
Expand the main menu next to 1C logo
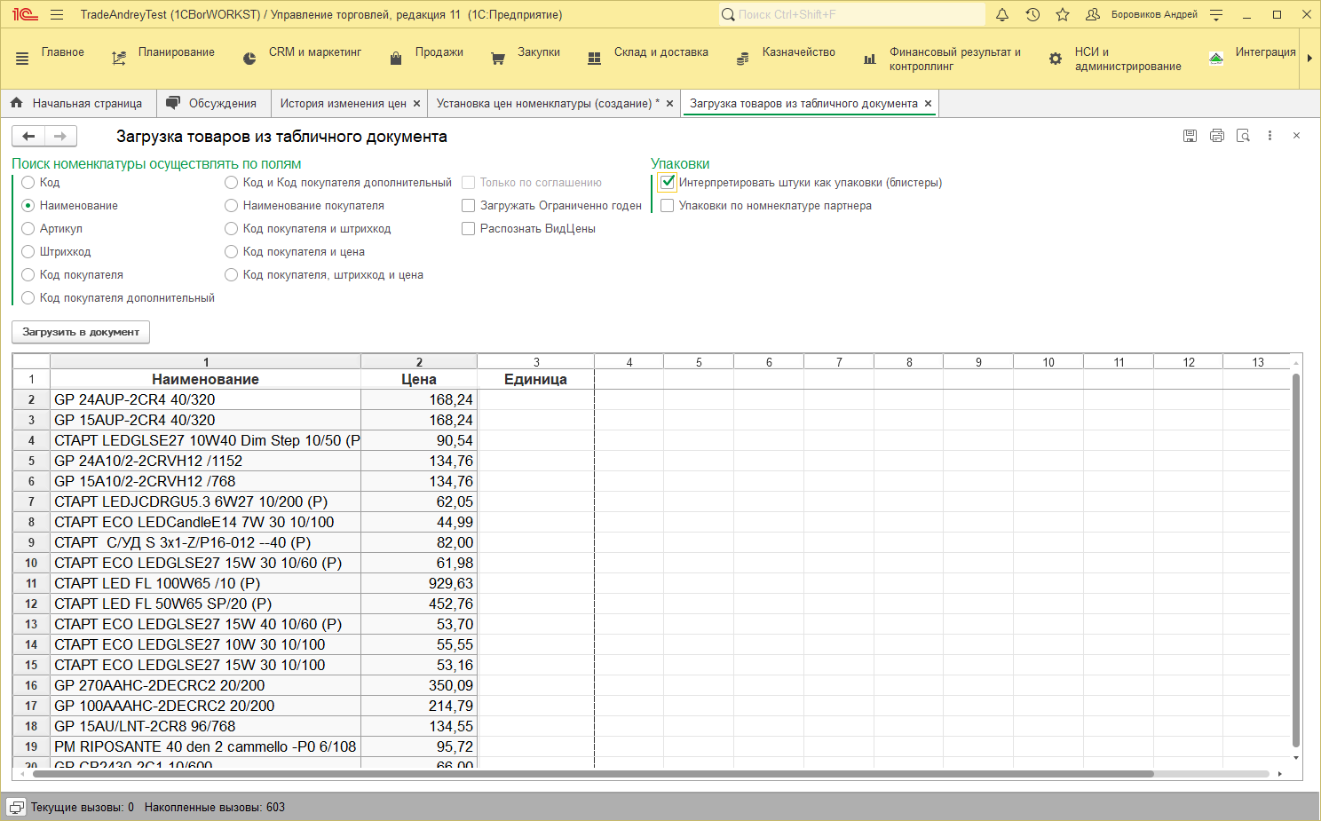[x=57, y=15]
